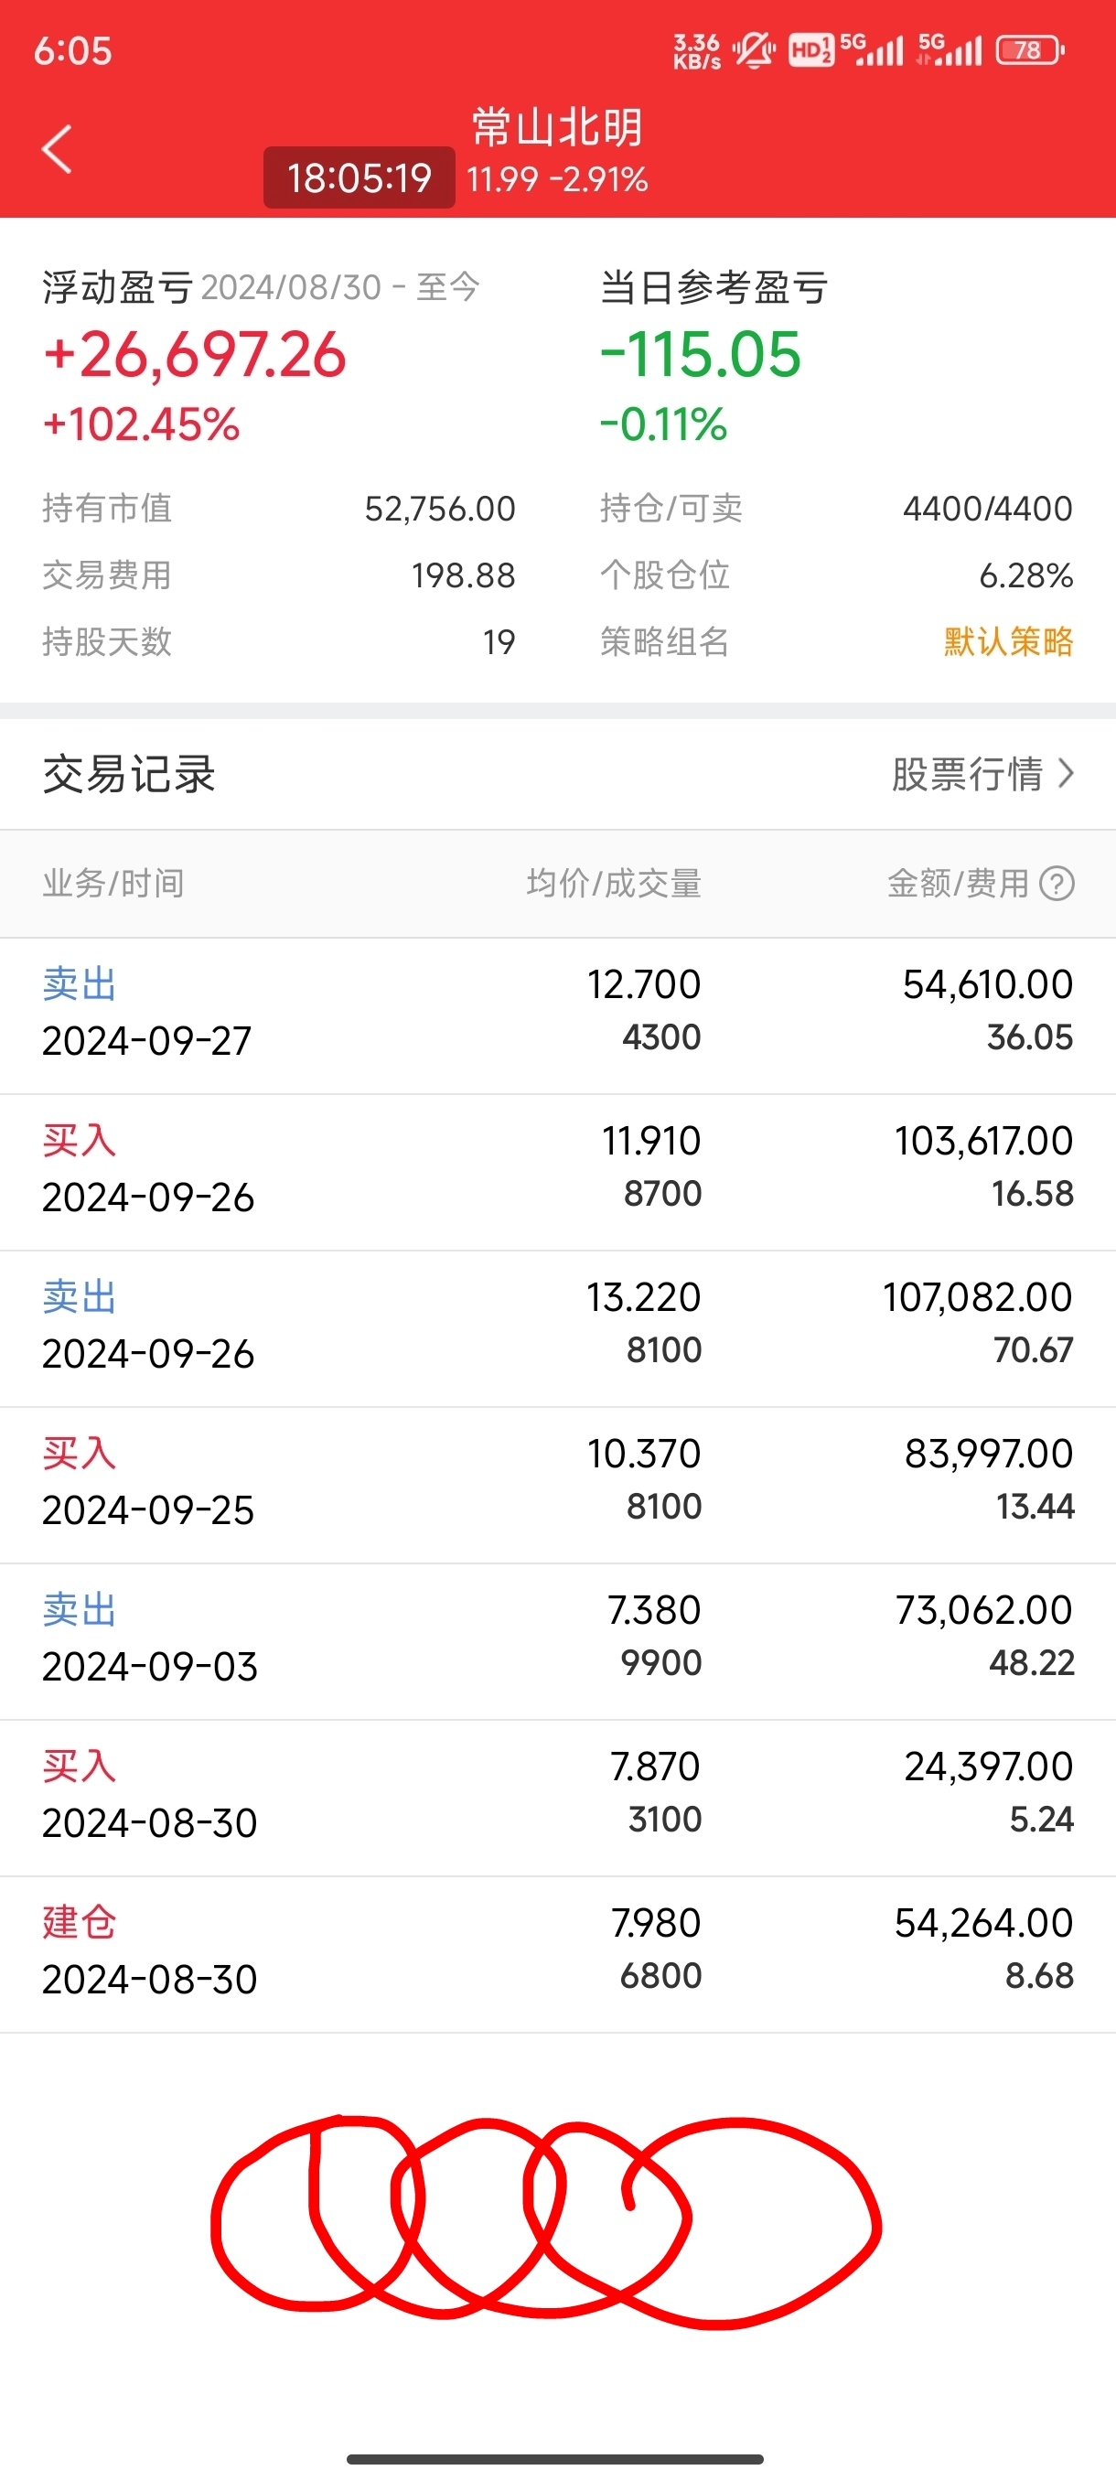Image resolution: width=1116 pixels, height=2481 pixels.
Task: Open the 卖出 record at 13.220
Action: (x=557, y=1328)
